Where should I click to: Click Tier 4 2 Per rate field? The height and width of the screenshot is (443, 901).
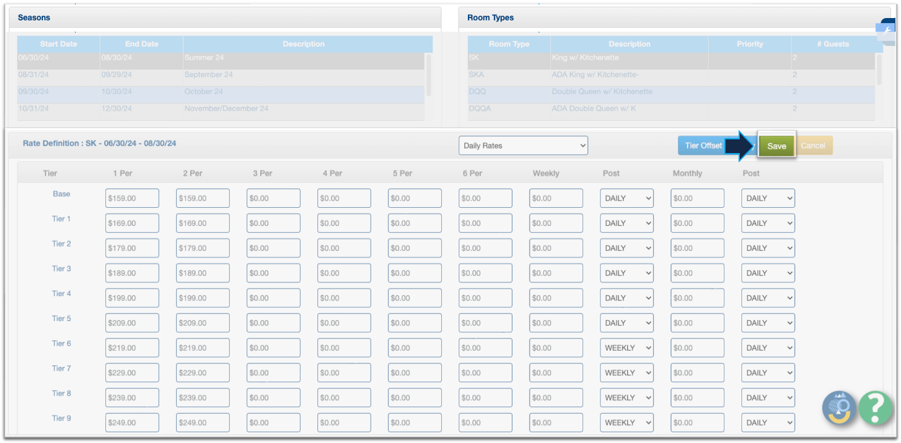click(203, 298)
